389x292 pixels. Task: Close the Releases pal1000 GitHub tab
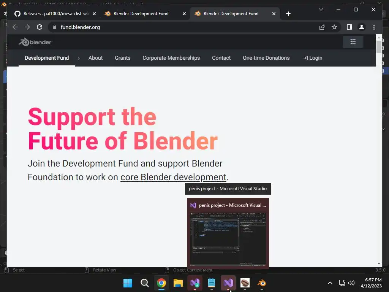(x=94, y=14)
